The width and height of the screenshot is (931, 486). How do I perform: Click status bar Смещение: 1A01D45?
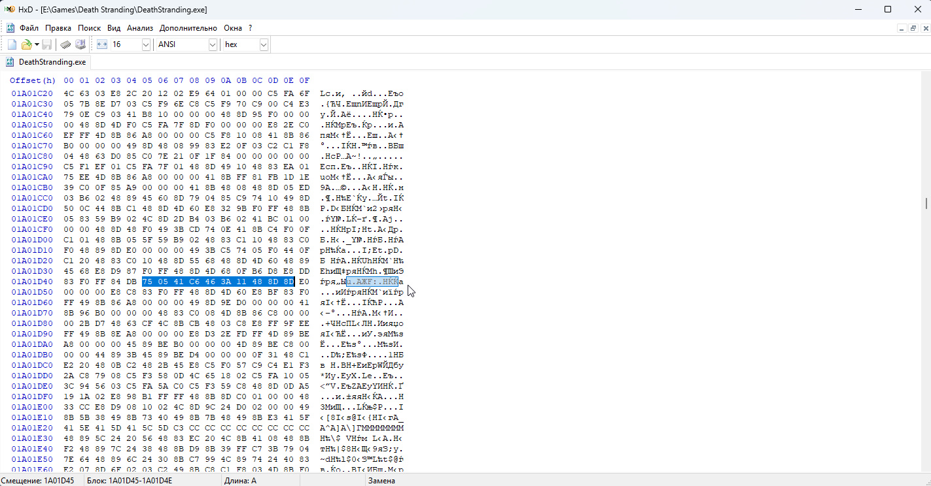38,481
